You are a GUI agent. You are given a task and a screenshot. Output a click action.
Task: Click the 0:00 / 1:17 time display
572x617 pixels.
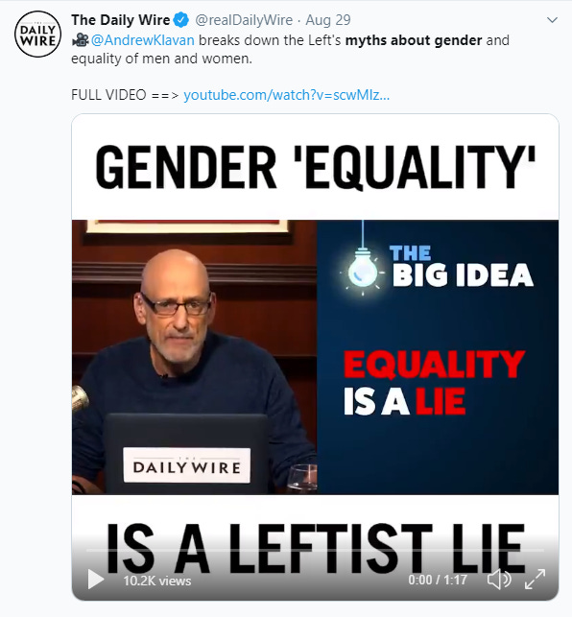[x=438, y=580]
